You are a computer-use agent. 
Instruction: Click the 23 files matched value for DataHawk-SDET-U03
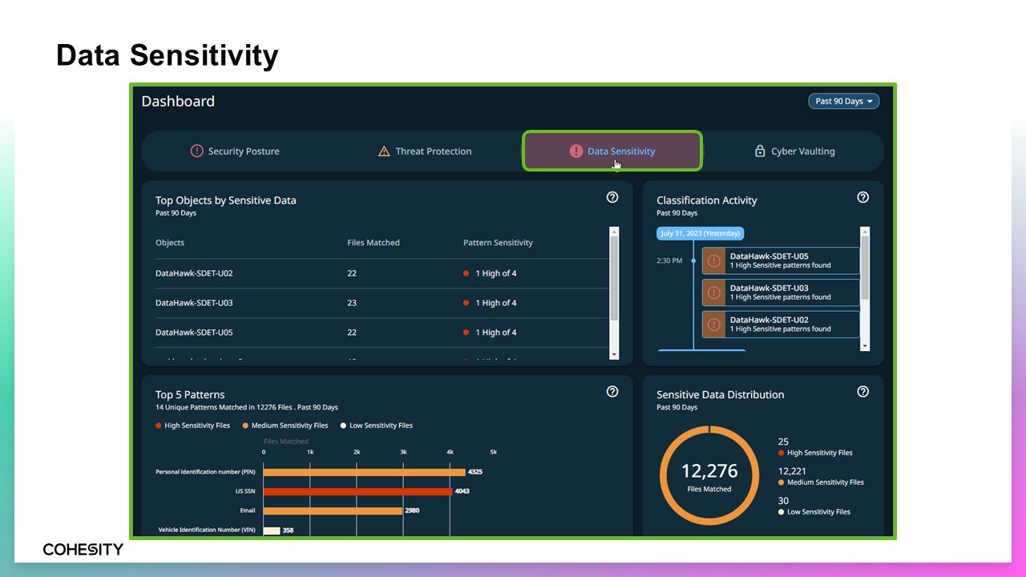tap(352, 303)
